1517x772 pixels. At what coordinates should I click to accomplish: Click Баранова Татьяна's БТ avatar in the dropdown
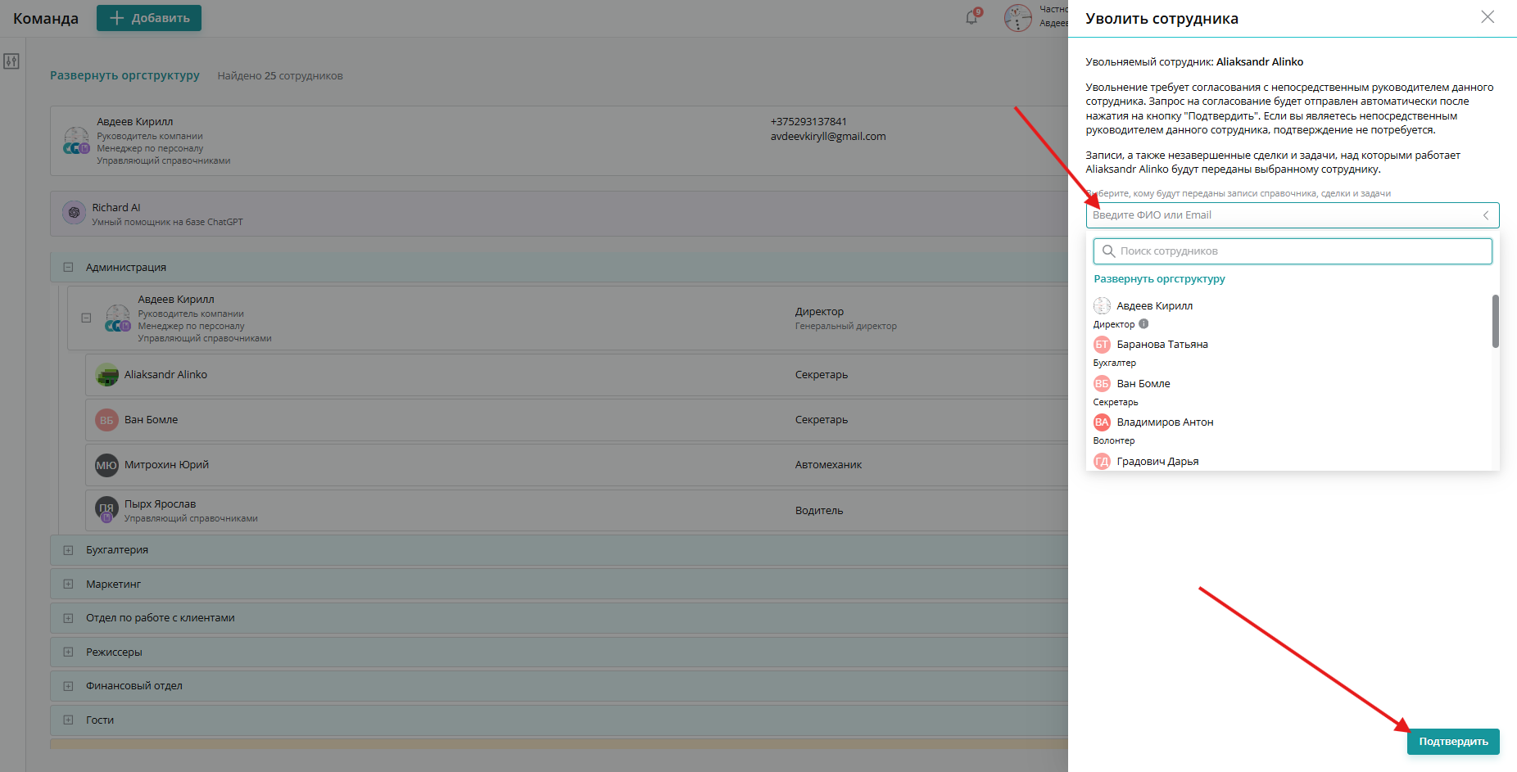pyautogui.click(x=1102, y=345)
